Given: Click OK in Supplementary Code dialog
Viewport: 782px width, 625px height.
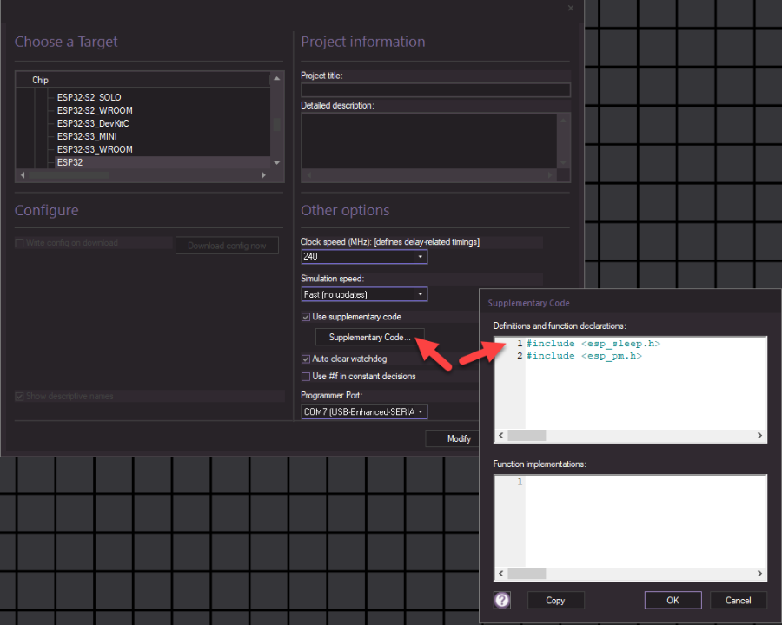Looking at the screenshot, I should [x=673, y=600].
